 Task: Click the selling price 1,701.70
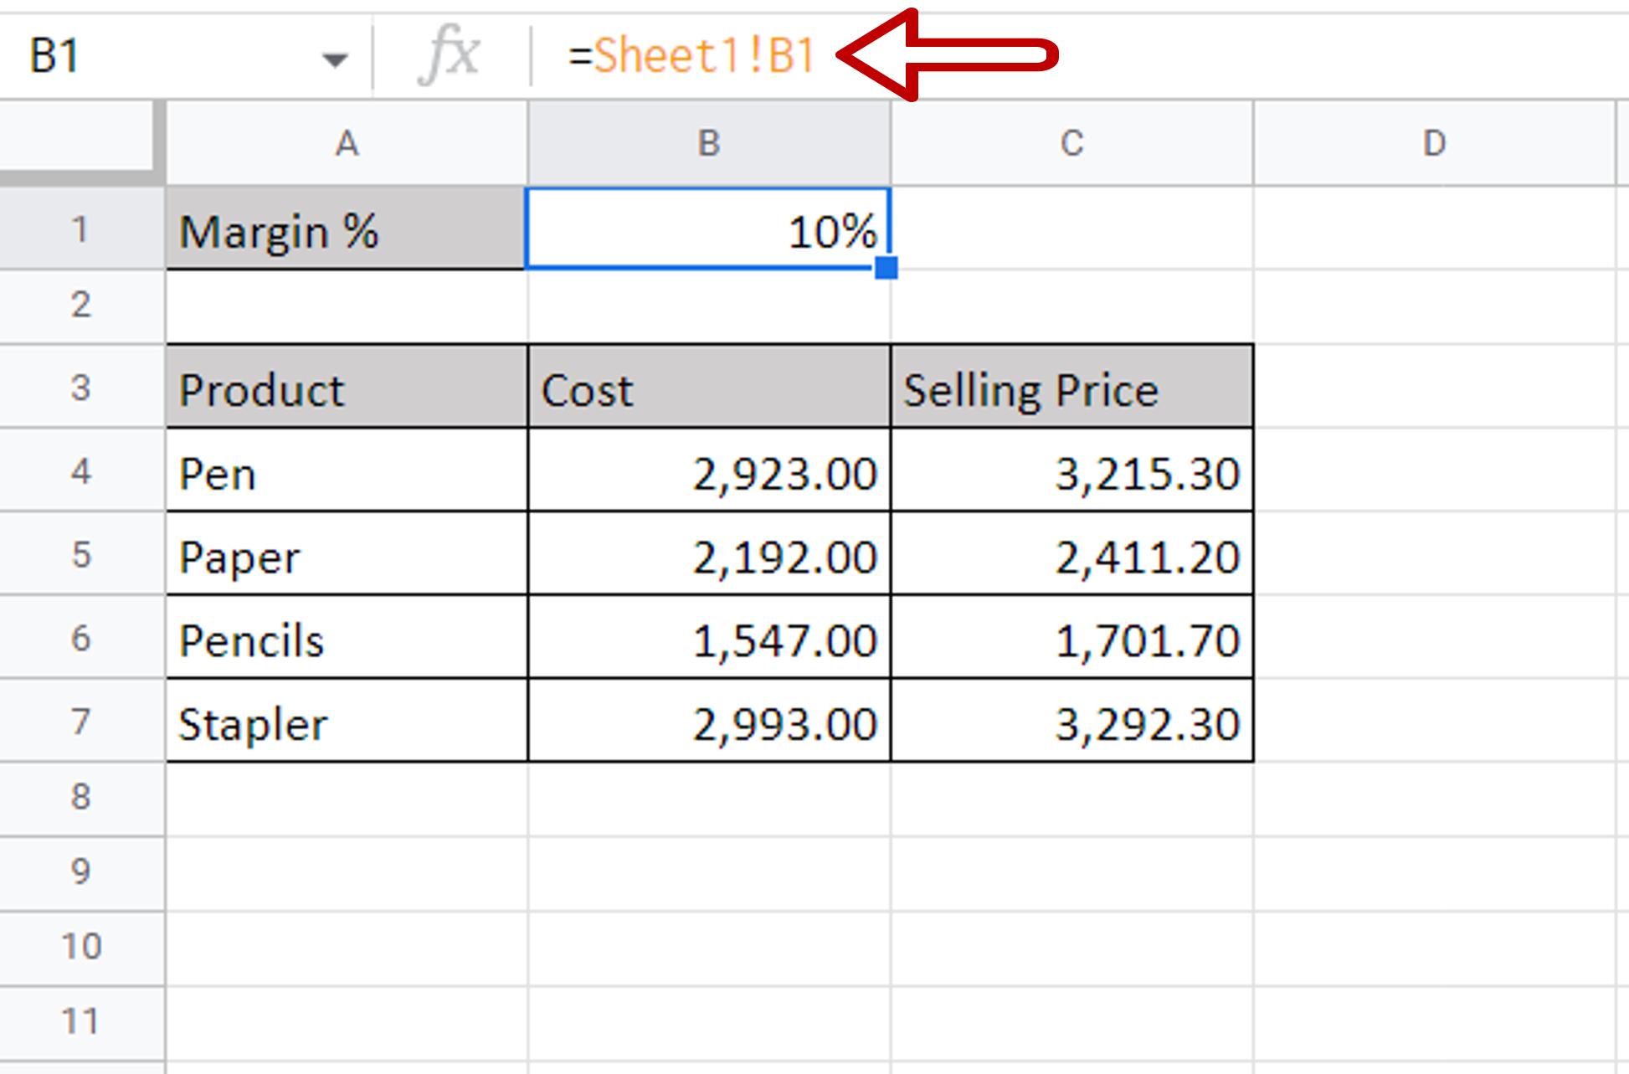click(1071, 637)
